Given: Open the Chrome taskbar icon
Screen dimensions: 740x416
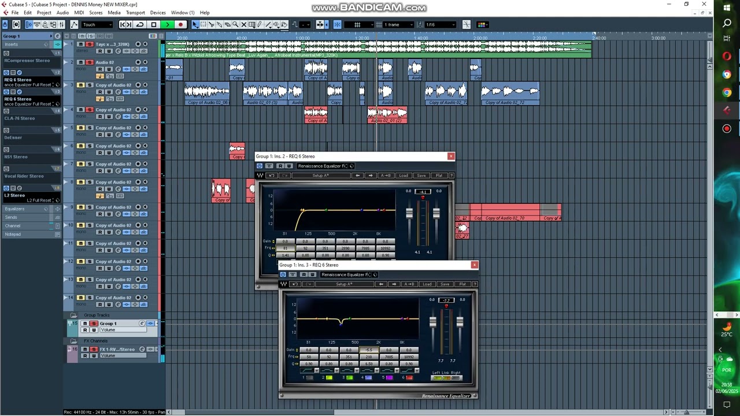Looking at the screenshot, I should (727, 92).
